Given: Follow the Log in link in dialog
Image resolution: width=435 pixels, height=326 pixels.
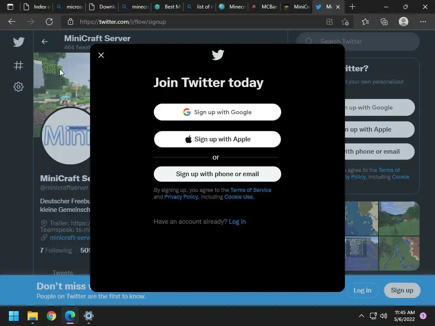Looking at the screenshot, I should 237,222.
